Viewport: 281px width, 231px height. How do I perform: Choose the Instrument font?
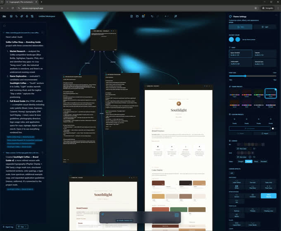coord(241,63)
